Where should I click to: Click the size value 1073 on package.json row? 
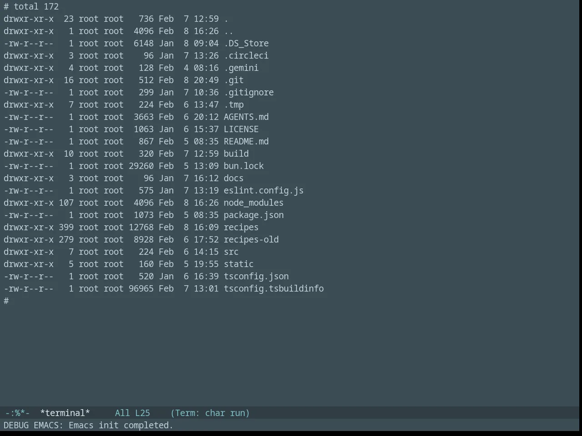(144, 215)
